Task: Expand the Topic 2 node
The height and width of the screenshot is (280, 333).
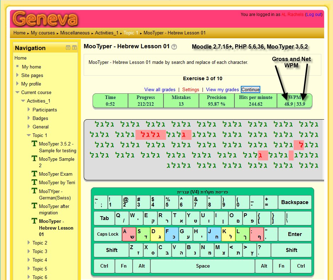Action: point(29,242)
